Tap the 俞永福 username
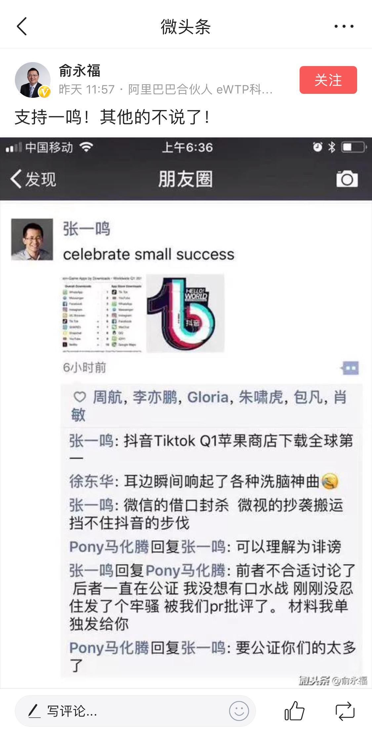The width and height of the screenshot is (372, 746). coord(79,71)
